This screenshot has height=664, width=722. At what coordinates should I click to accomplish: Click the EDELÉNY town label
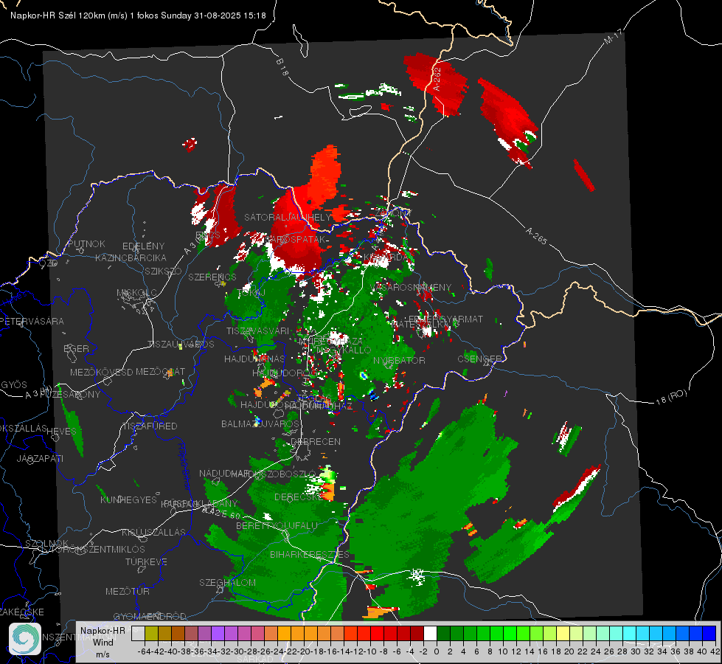pyautogui.click(x=143, y=246)
